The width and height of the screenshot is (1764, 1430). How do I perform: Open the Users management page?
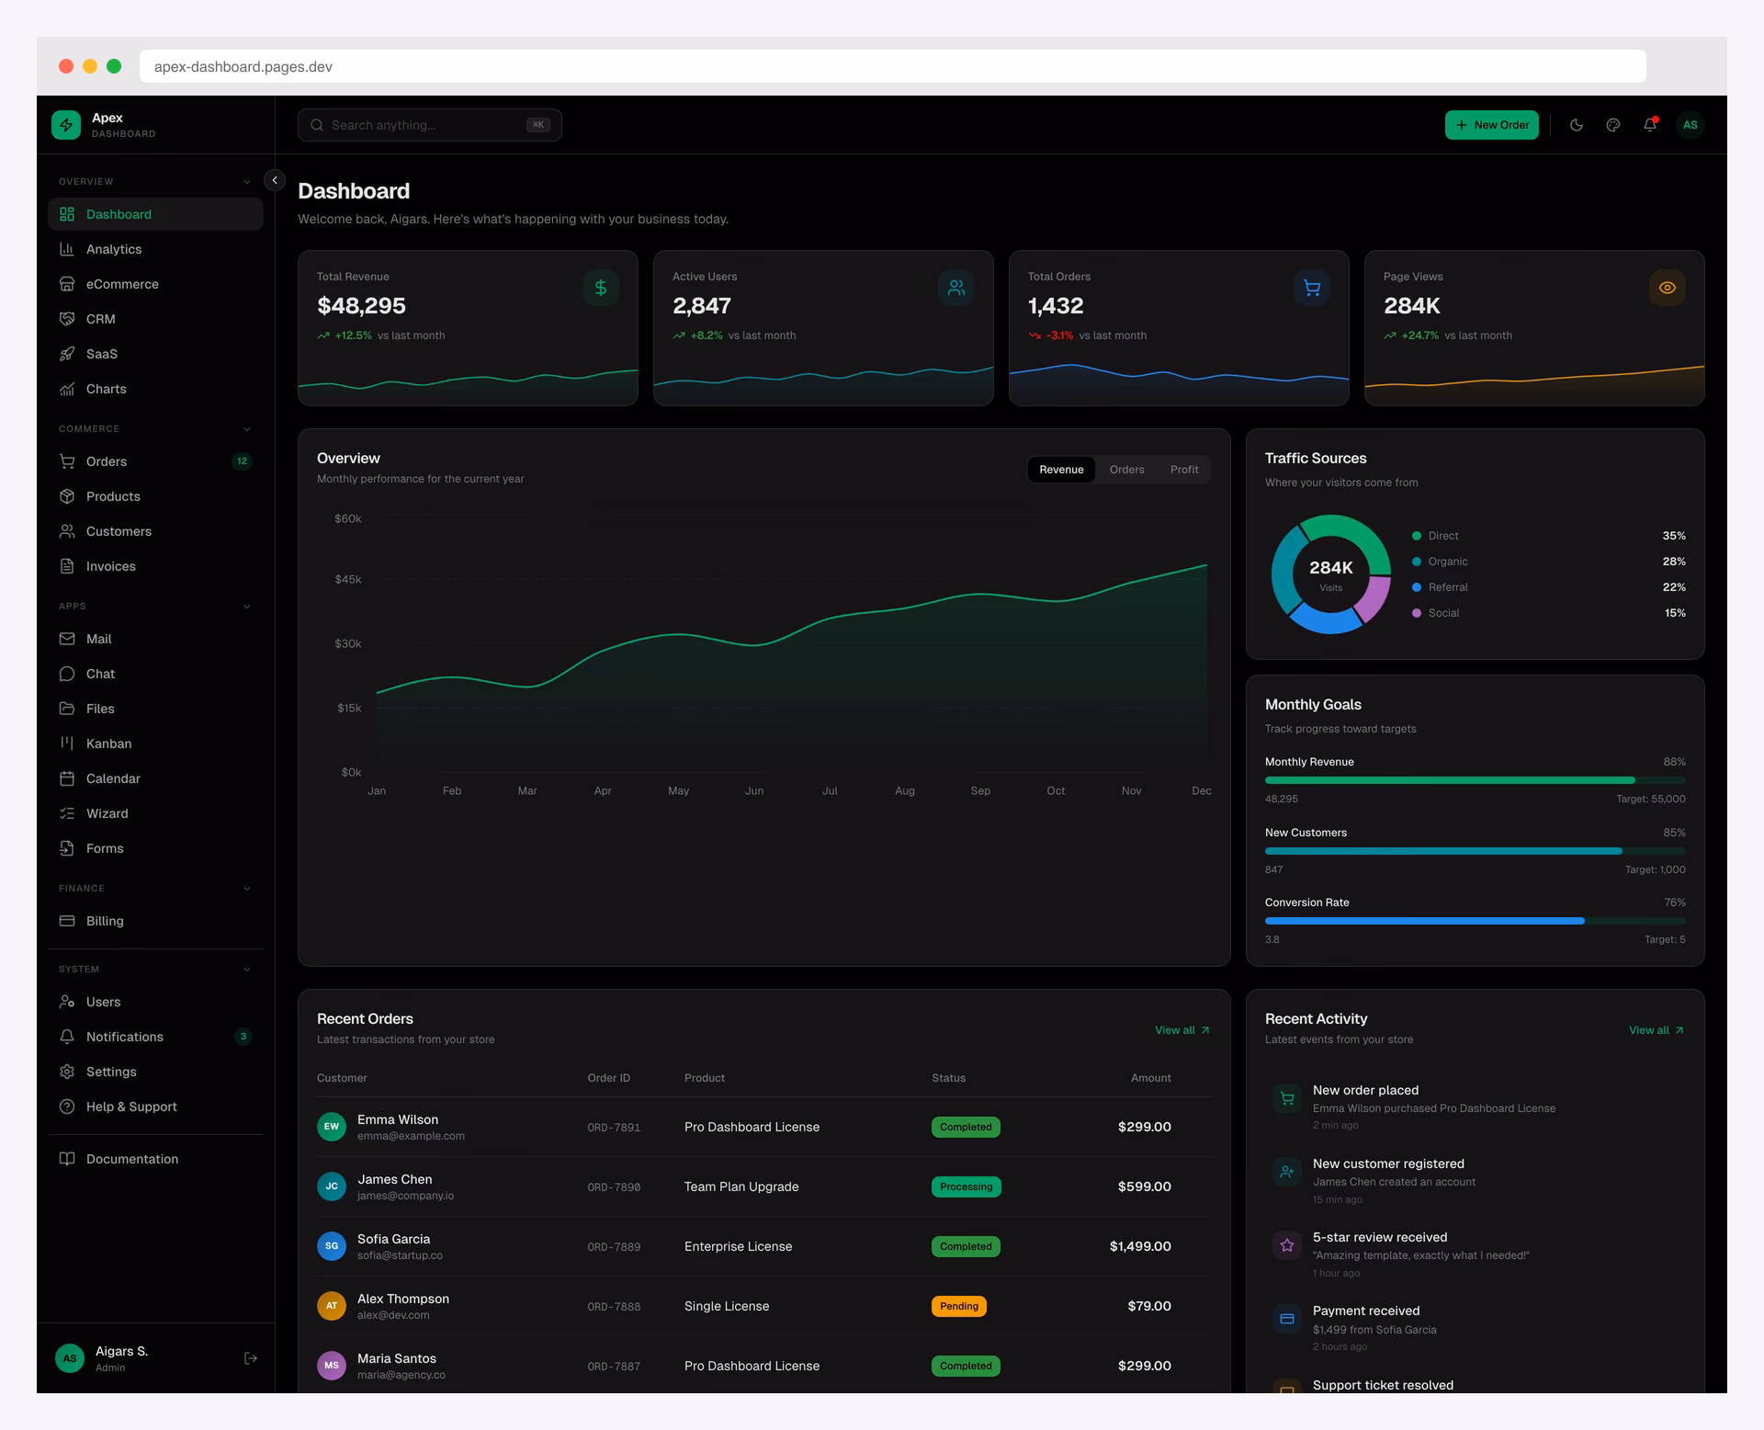click(155, 1002)
